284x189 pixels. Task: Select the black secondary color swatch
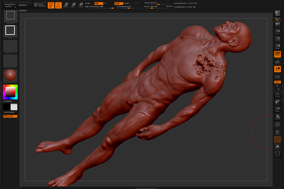7,107
